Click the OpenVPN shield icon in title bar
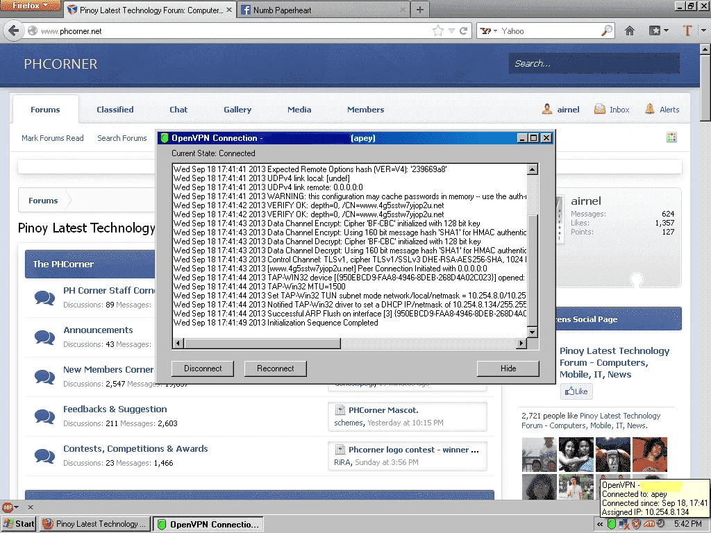 point(165,138)
